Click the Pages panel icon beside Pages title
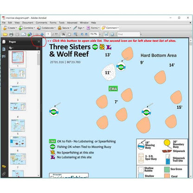This screenshot has height=193, width=193. 4,42
